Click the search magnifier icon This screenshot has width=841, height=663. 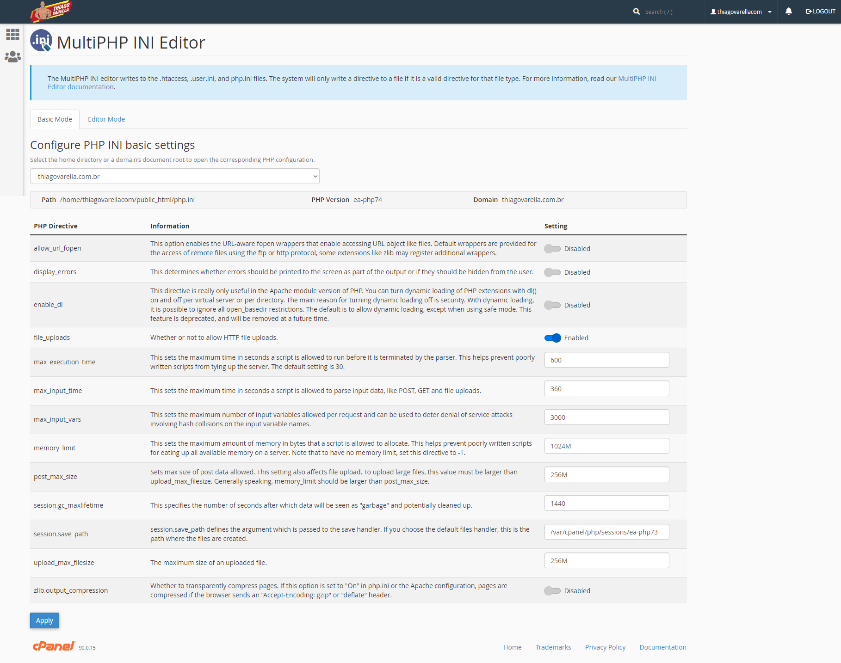click(x=637, y=12)
